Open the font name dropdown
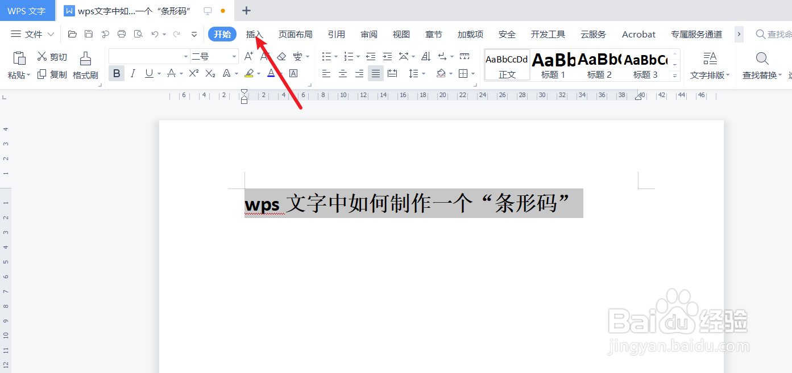The width and height of the screenshot is (792, 373). 186,57
